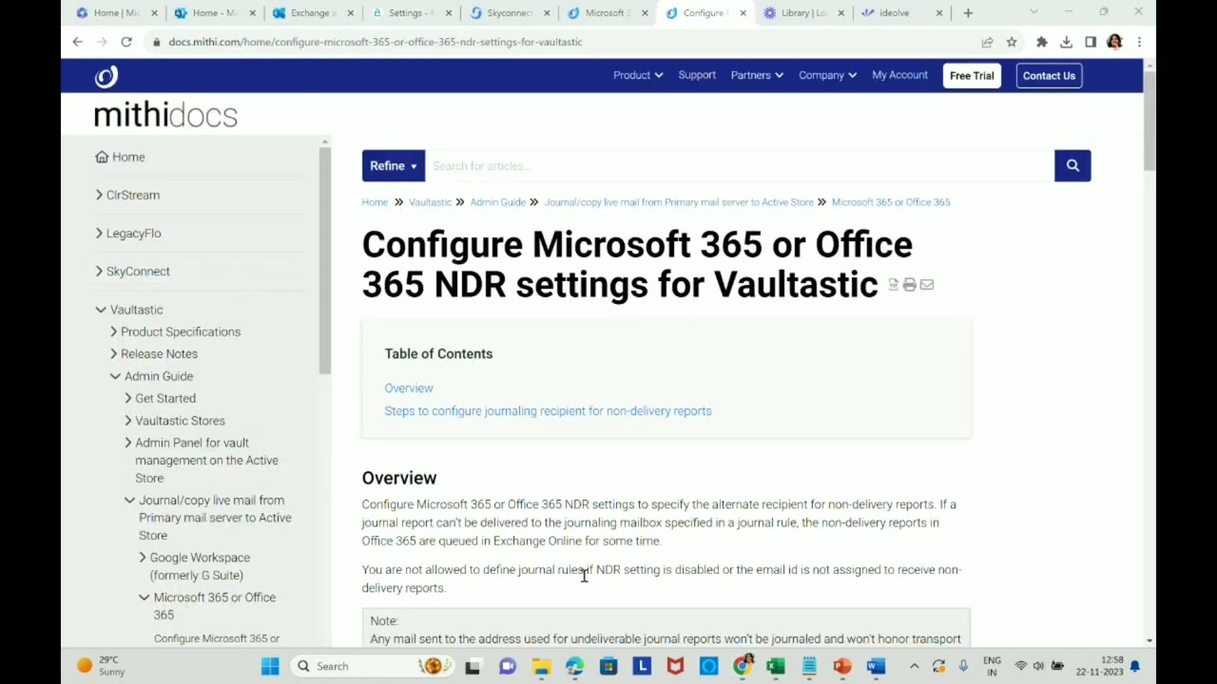Open the Windows Start button
The height and width of the screenshot is (684, 1217).
270,666
